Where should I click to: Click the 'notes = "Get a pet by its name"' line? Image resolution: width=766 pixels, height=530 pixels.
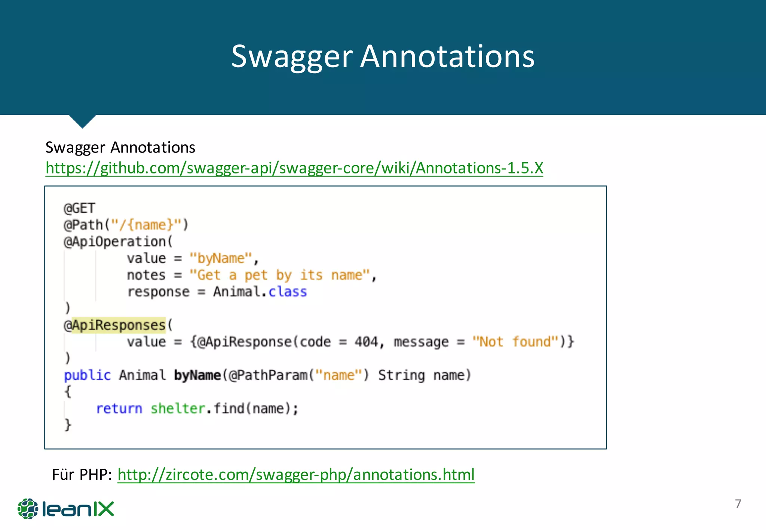coord(252,275)
